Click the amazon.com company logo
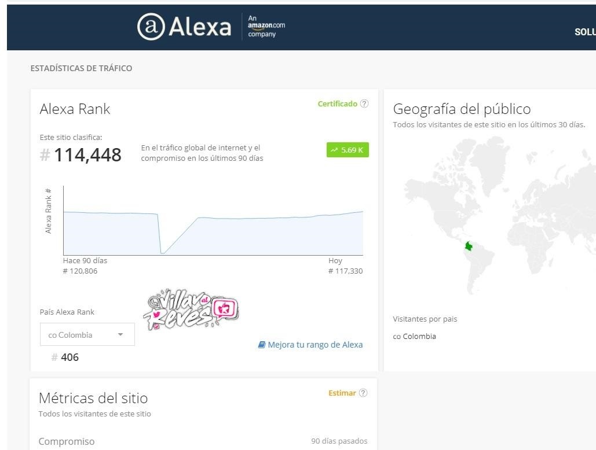This screenshot has height=450, width=596. point(266,26)
